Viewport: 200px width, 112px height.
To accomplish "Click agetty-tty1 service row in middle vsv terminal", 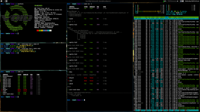I will [88, 25].
